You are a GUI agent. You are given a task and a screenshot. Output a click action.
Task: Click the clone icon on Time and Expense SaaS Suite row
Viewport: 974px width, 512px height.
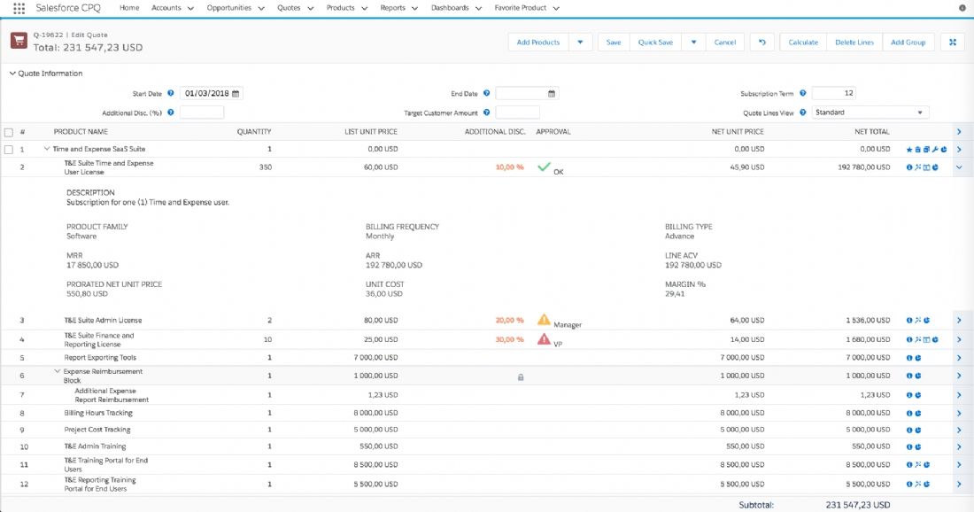(926, 150)
